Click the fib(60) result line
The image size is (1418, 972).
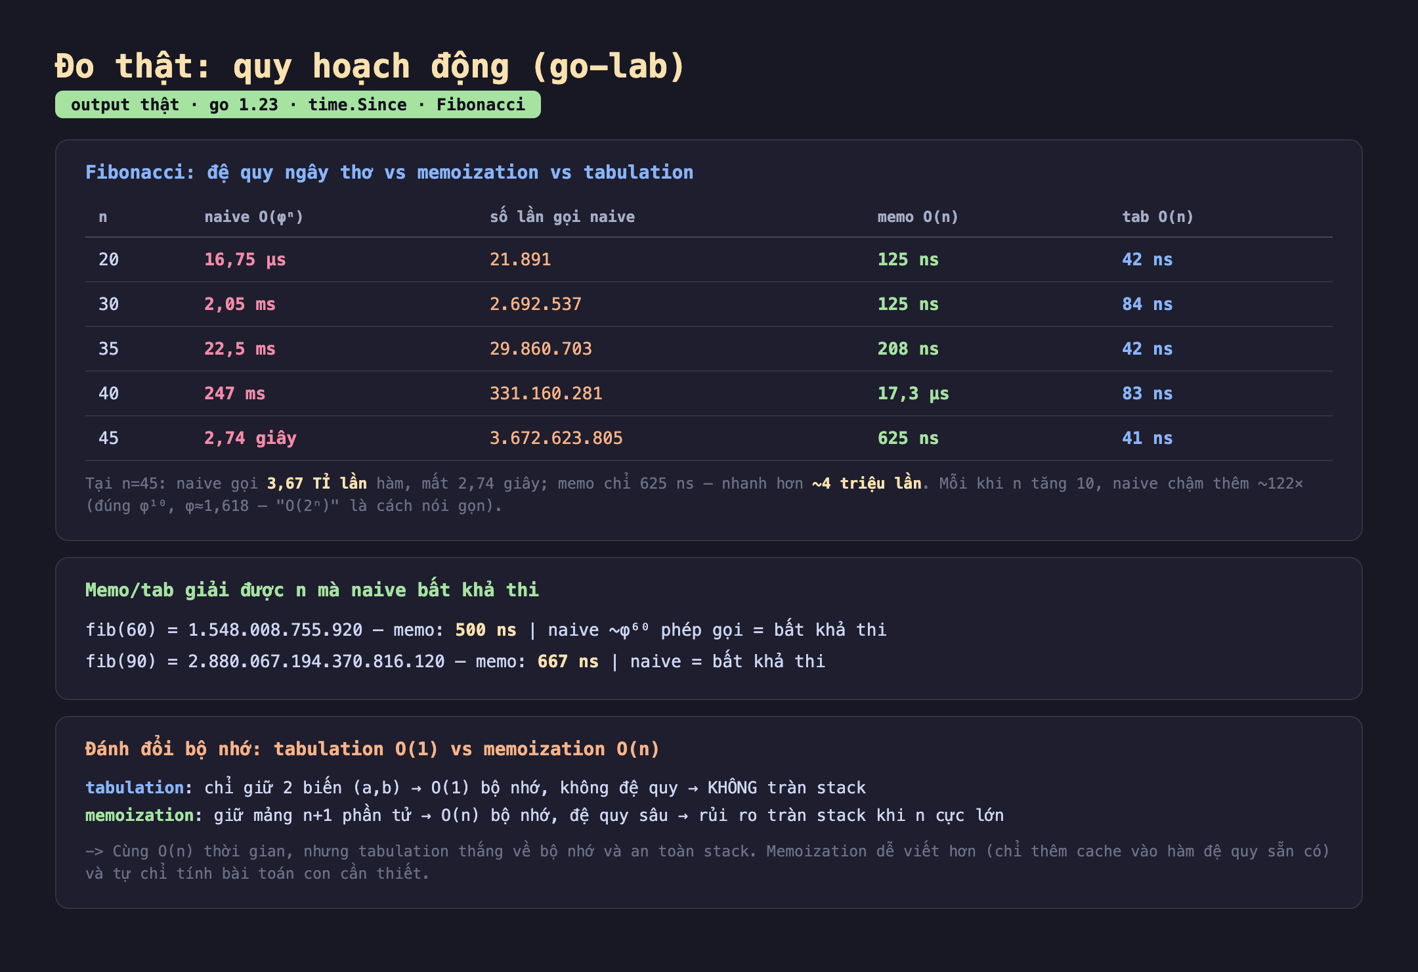[x=486, y=630]
